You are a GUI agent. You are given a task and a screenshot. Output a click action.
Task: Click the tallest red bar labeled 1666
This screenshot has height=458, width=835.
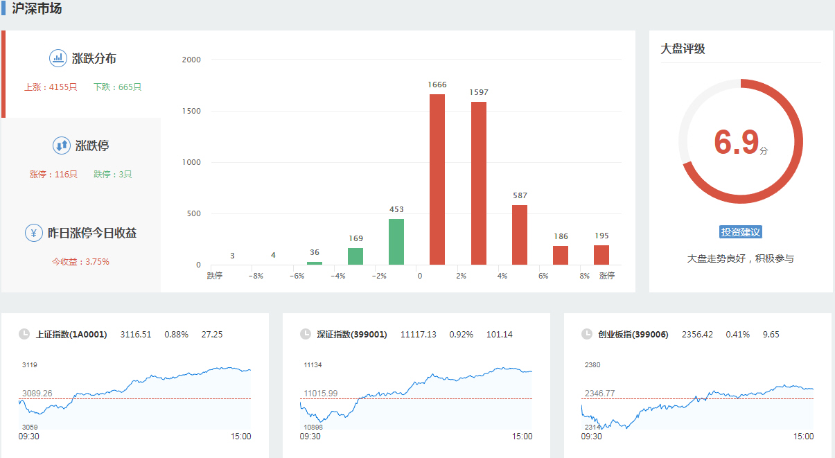click(x=437, y=179)
